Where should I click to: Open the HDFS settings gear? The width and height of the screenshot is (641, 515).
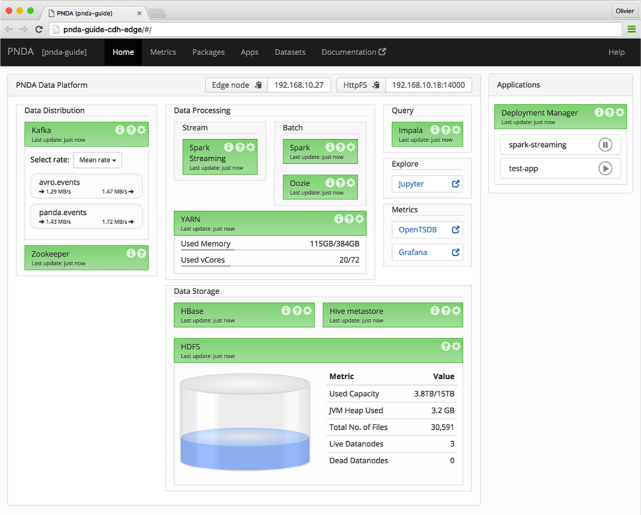coord(456,346)
